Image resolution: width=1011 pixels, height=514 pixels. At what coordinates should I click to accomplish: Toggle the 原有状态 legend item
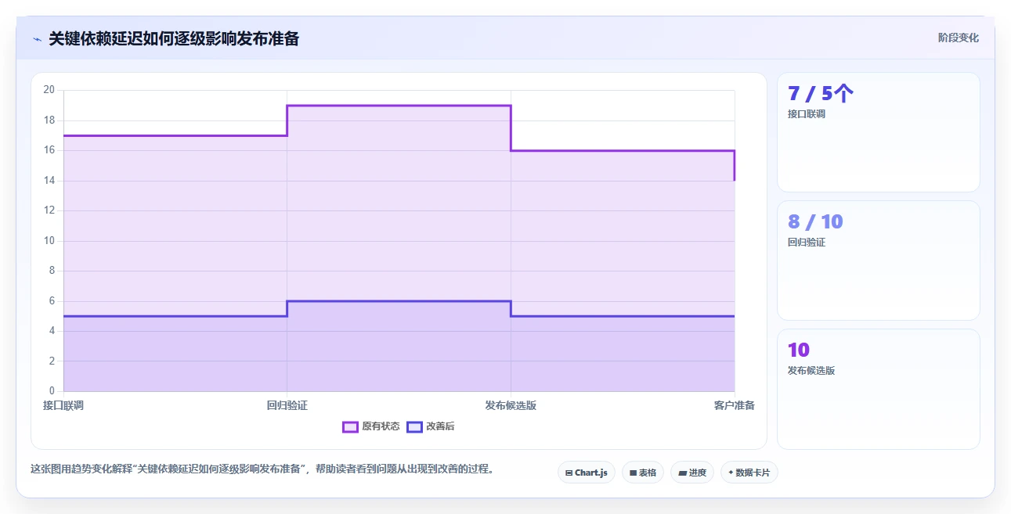tap(371, 426)
